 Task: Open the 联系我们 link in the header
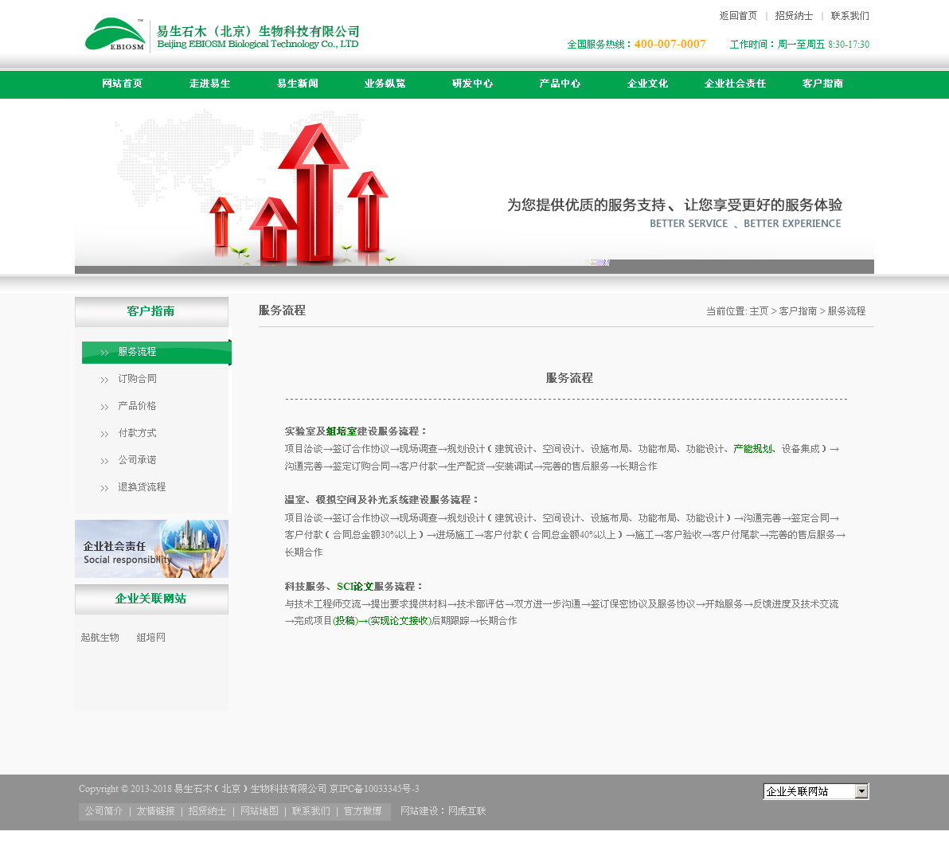[x=849, y=16]
